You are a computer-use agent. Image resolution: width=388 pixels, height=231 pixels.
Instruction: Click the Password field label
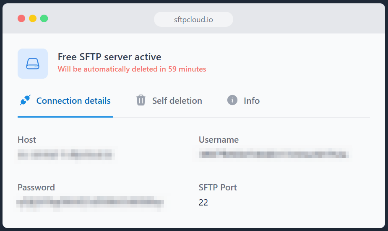click(36, 187)
